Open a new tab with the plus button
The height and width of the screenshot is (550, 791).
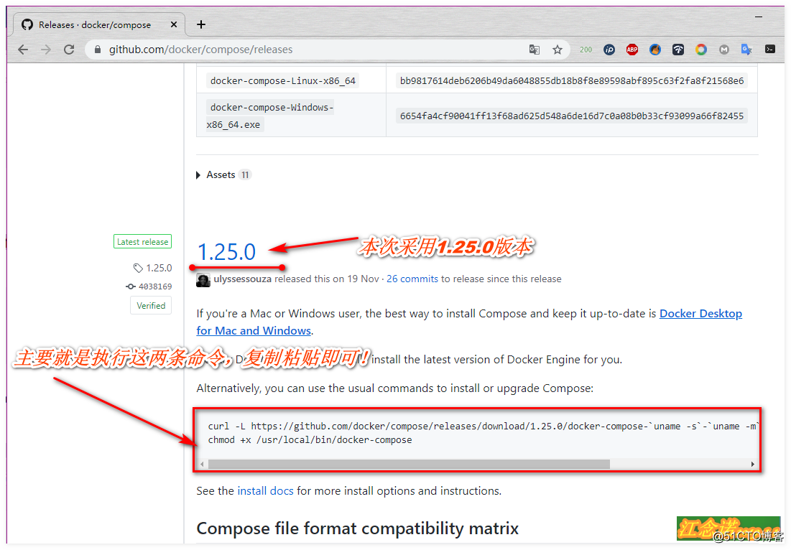tap(200, 24)
